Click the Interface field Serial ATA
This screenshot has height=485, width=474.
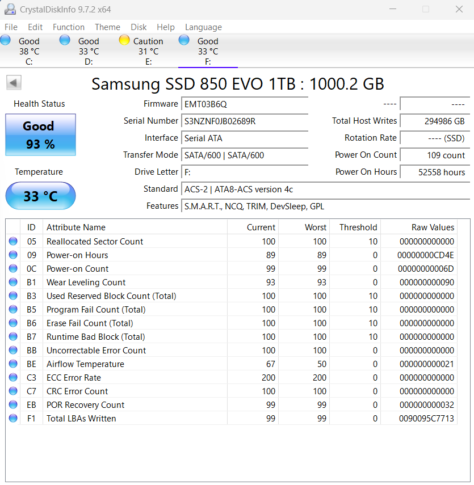[x=245, y=138]
